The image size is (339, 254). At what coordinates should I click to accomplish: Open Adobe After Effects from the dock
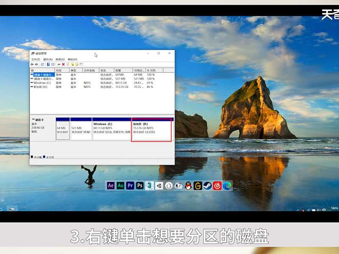click(x=111, y=185)
